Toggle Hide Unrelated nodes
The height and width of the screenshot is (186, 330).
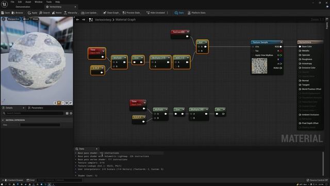(156, 13)
